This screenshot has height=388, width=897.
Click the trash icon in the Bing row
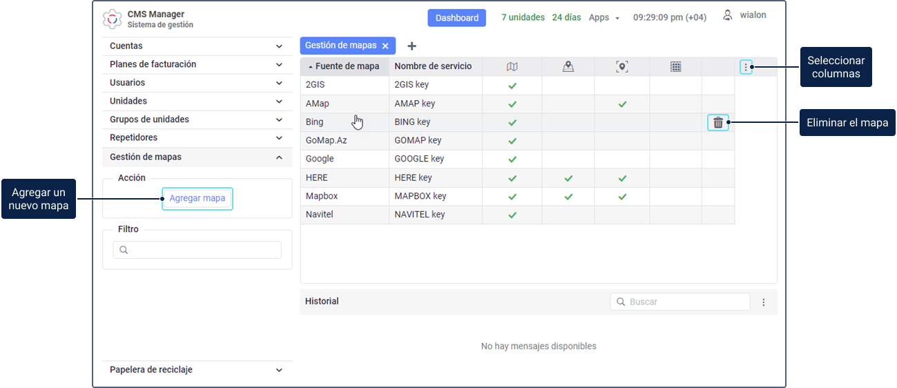[x=718, y=123]
